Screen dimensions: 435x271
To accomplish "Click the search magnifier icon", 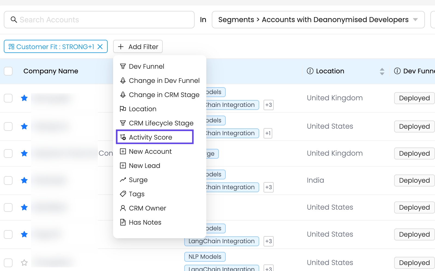I will (14, 20).
